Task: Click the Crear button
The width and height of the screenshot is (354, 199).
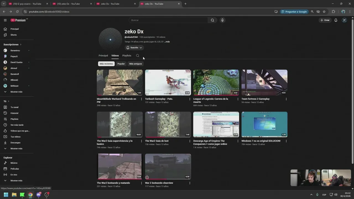Action: [x=325, y=20]
